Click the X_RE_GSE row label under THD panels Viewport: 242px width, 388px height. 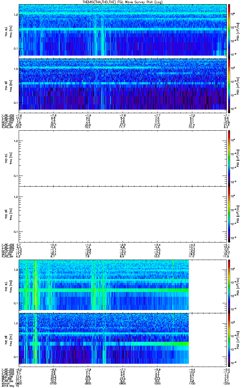click(8, 244)
